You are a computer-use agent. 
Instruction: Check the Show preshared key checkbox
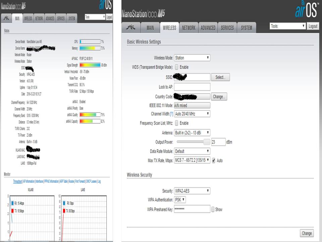213,209
